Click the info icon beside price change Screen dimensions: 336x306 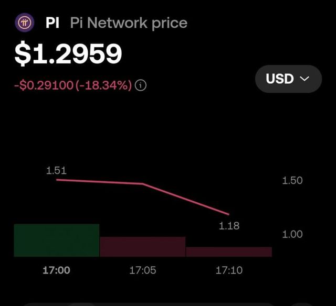coord(141,85)
